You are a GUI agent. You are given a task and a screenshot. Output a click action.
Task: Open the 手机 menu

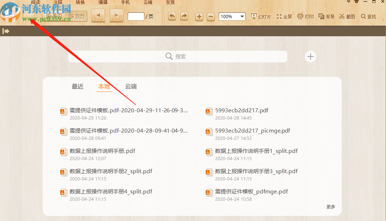(125, 2)
